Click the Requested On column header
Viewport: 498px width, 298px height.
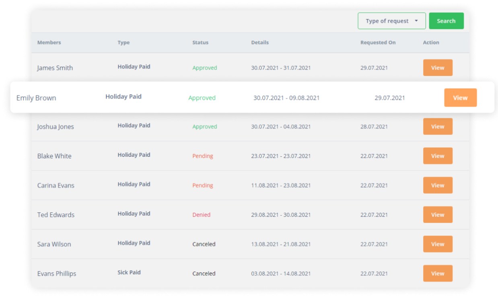tap(378, 42)
